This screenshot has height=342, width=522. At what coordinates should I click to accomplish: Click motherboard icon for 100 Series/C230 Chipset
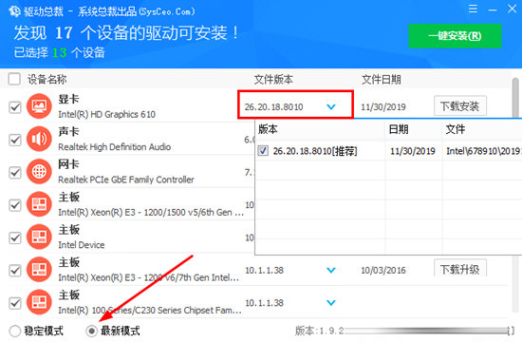tap(39, 302)
